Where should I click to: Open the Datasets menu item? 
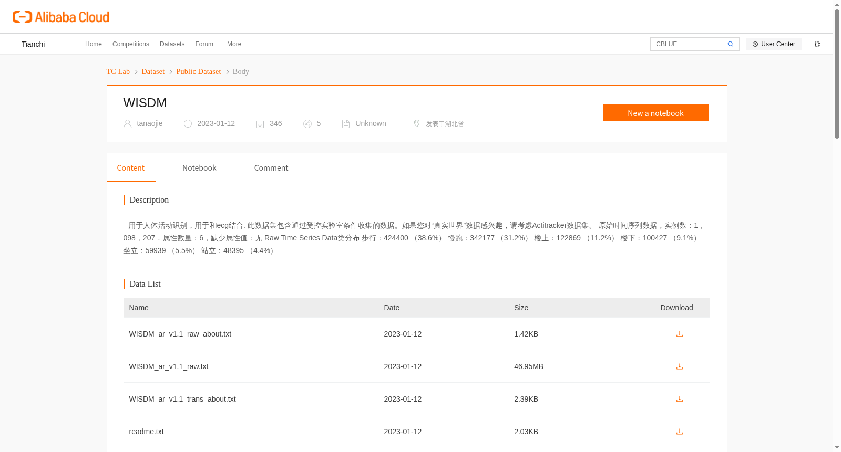[x=172, y=44]
